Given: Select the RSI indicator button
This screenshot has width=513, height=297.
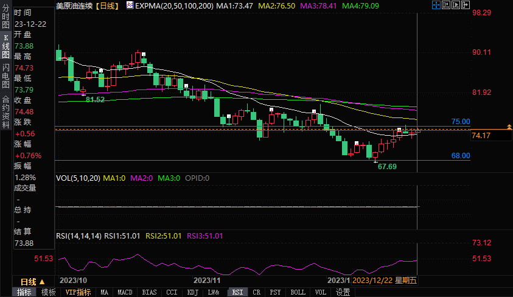Looking at the screenshot, I should (236, 292).
